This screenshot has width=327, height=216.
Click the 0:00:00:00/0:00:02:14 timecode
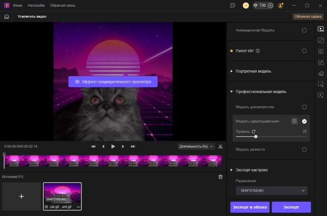click(21, 146)
